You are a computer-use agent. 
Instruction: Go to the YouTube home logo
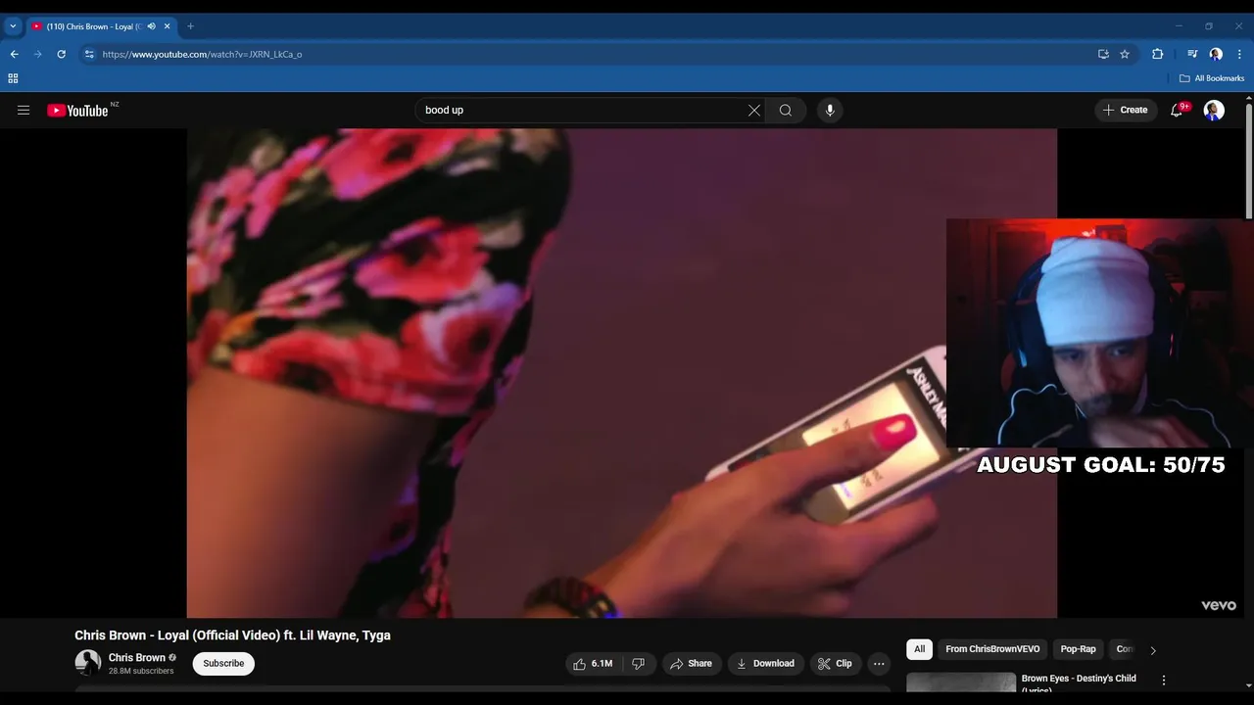tap(77, 111)
